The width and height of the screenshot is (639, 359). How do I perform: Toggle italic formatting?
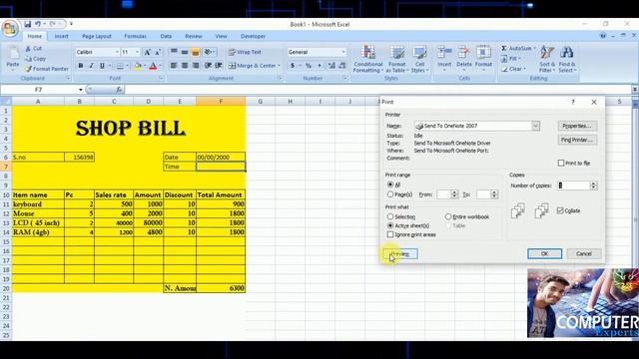point(91,66)
